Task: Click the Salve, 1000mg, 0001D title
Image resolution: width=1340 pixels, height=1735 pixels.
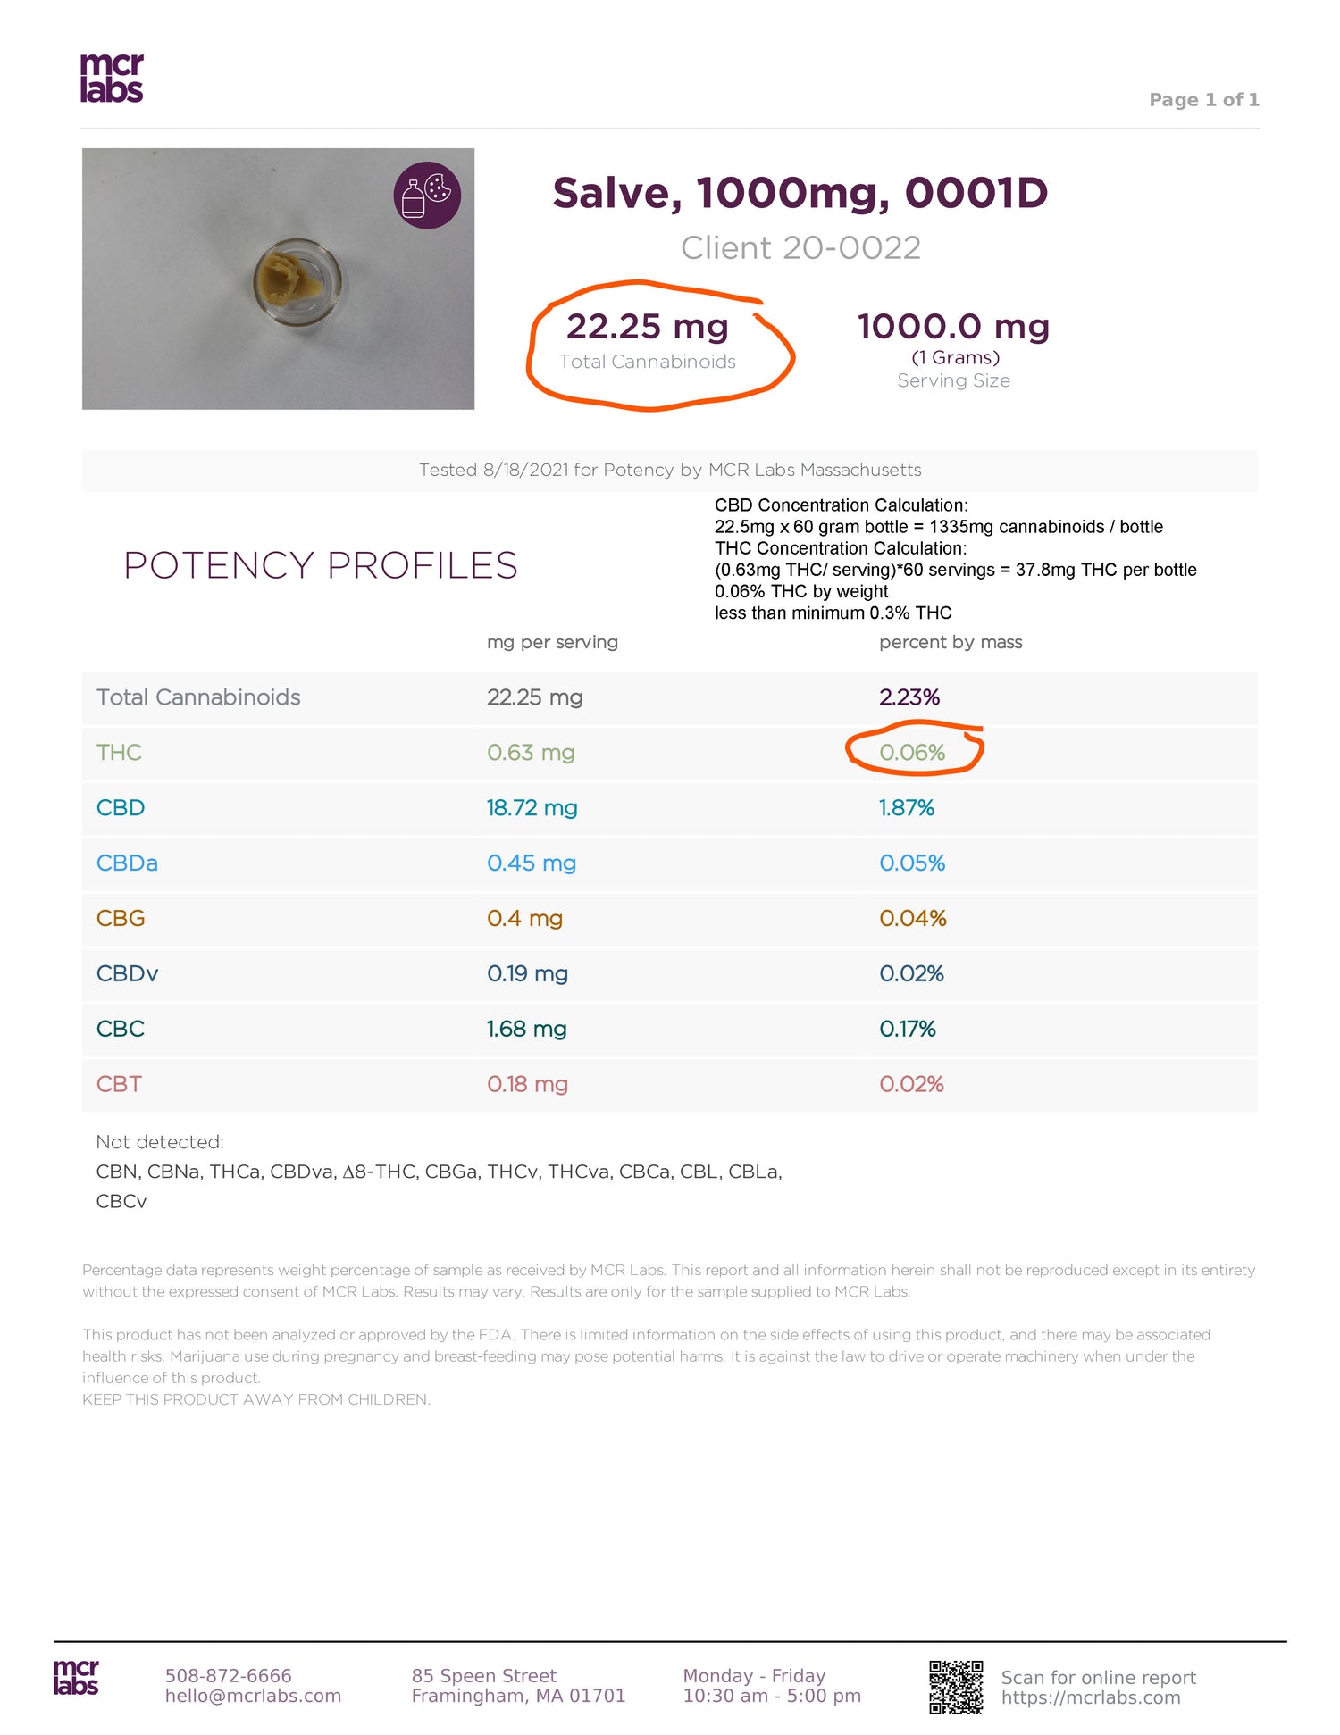Action: 800,193
